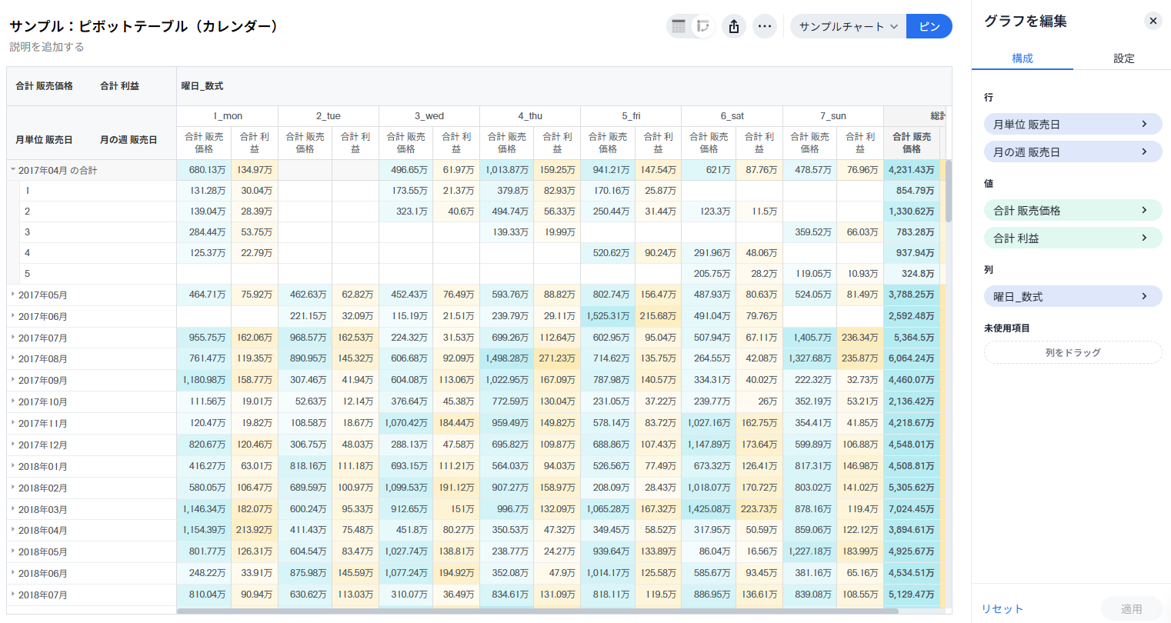Switch to the table view icon
This screenshot has width=1171, height=623.
pos(679,26)
